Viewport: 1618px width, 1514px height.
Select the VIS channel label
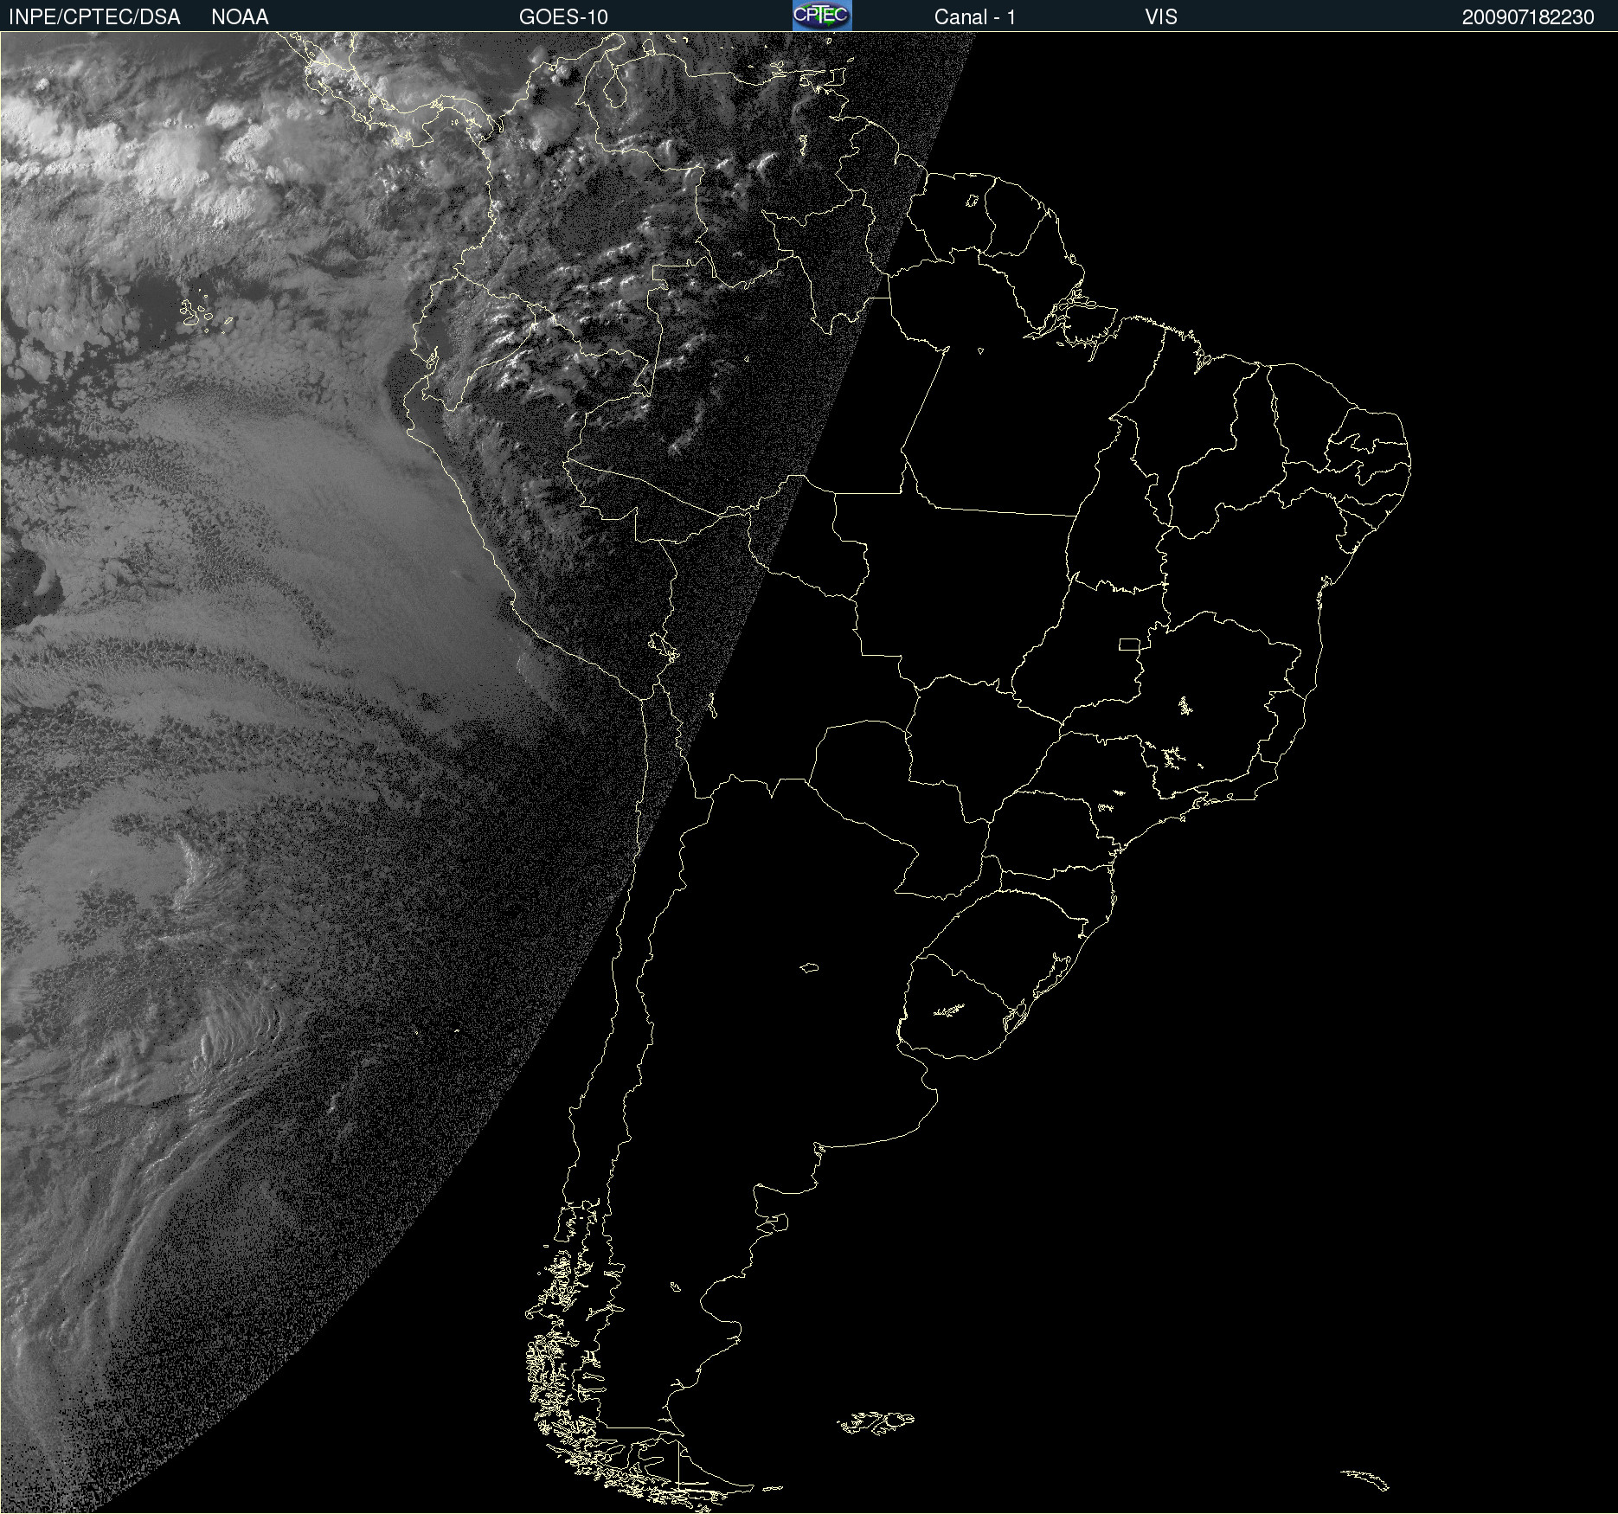1161,17
